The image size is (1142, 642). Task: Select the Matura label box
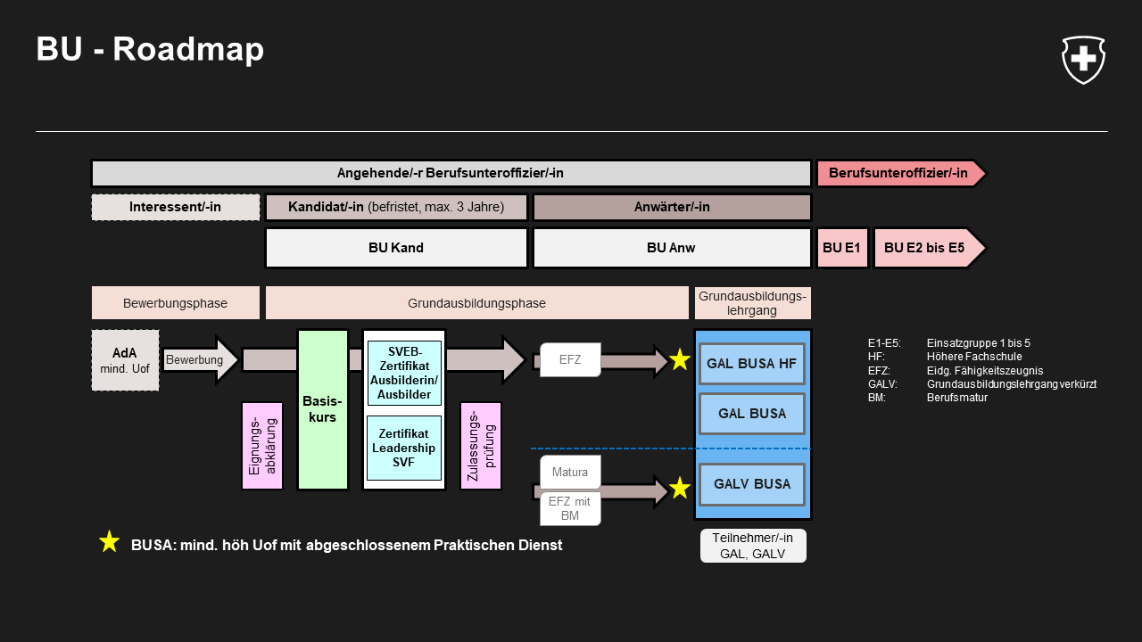click(x=569, y=472)
